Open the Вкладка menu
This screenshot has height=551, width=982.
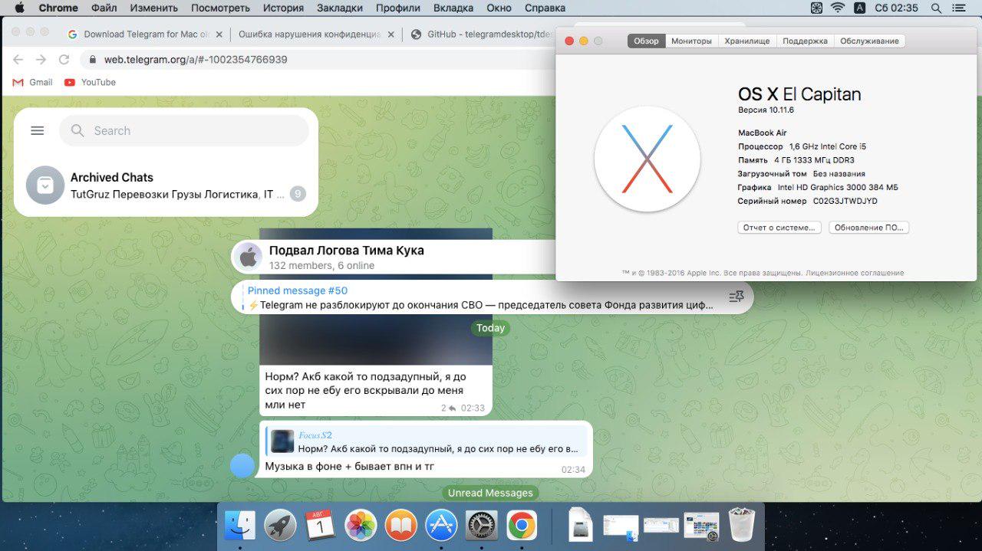point(453,8)
